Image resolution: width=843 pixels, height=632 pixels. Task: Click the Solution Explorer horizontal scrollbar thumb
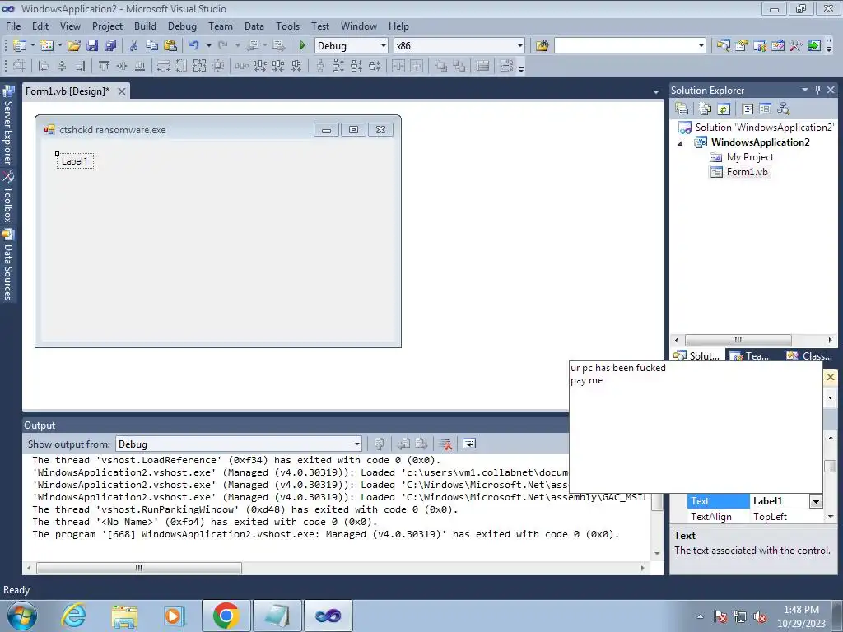pyautogui.click(x=738, y=340)
